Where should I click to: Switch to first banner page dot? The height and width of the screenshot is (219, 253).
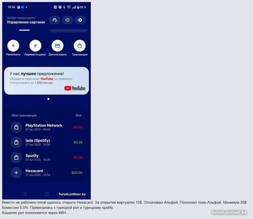click(45, 99)
